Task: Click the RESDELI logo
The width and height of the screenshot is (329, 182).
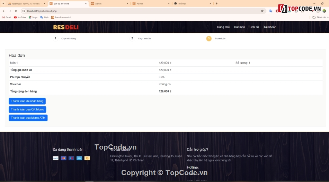Action: tap(66, 27)
